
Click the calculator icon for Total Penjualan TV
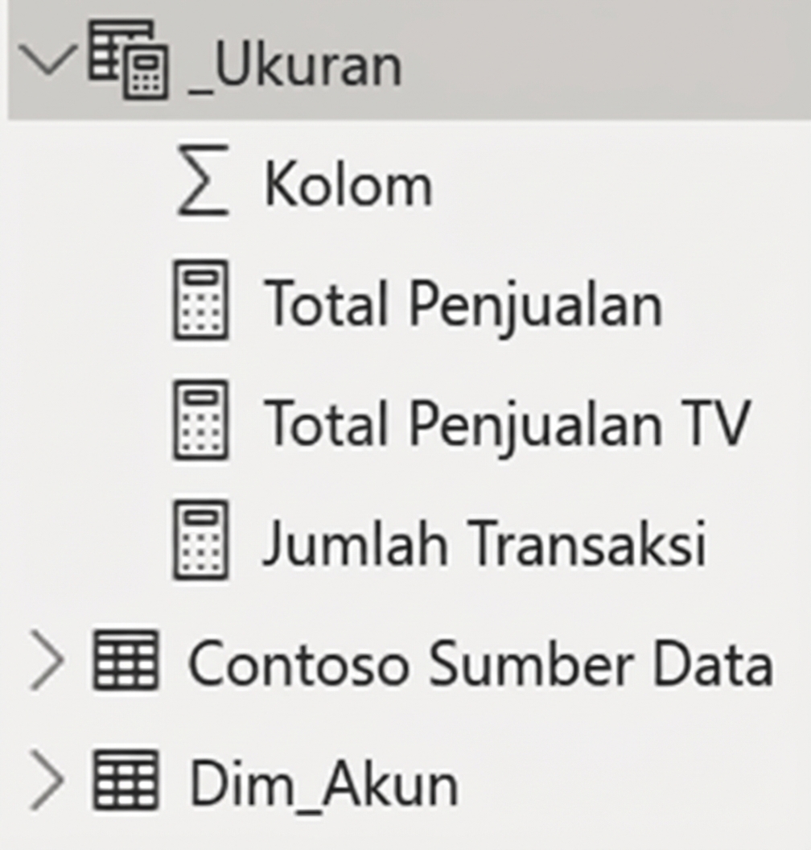click(x=203, y=423)
